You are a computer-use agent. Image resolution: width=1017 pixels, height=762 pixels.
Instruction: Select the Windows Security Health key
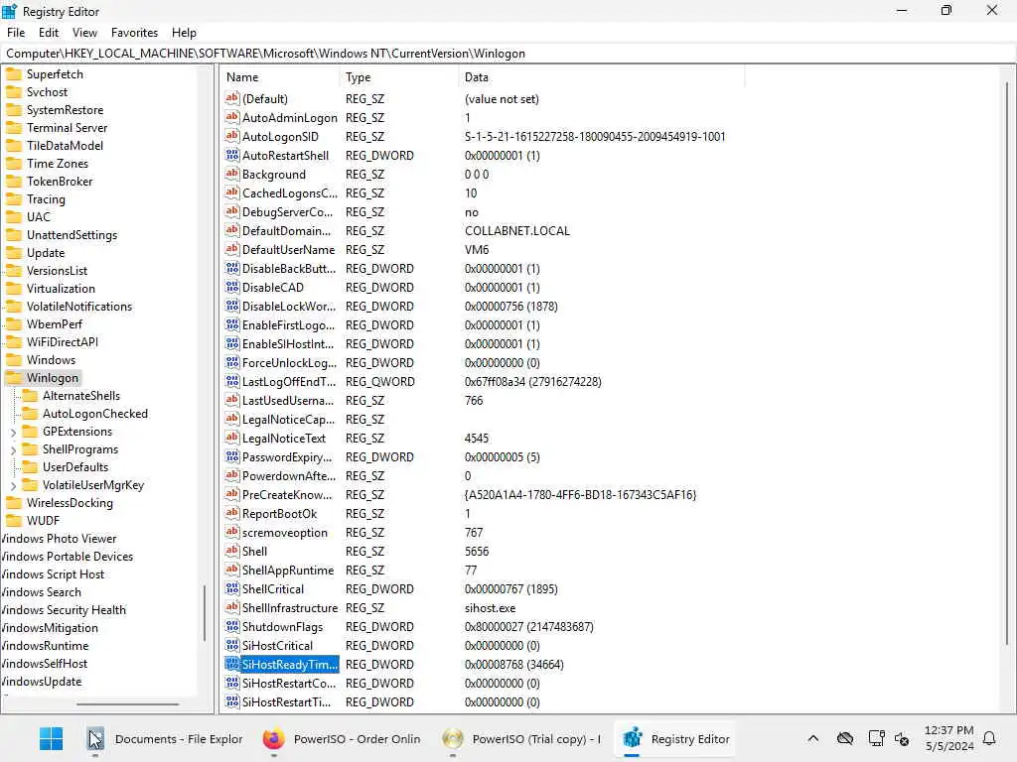coord(63,610)
